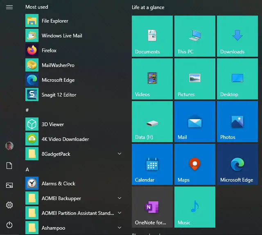This screenshot has height=235, width=262.
Task: Expand the AOMEI Backupper folder chevron
Action: tap(120, 198)
